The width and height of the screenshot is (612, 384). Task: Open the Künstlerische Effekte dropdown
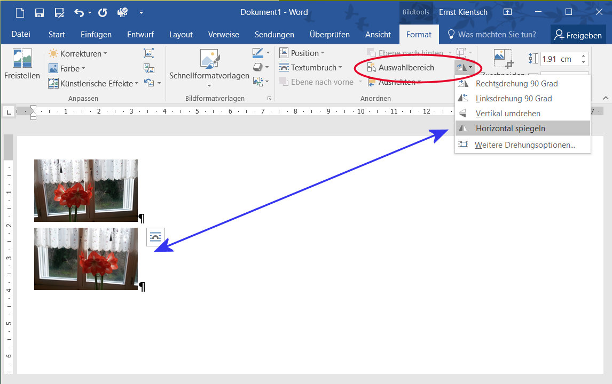(x=93, y=83)
